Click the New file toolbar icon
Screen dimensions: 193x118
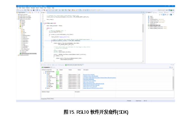(x=18, y=10)
